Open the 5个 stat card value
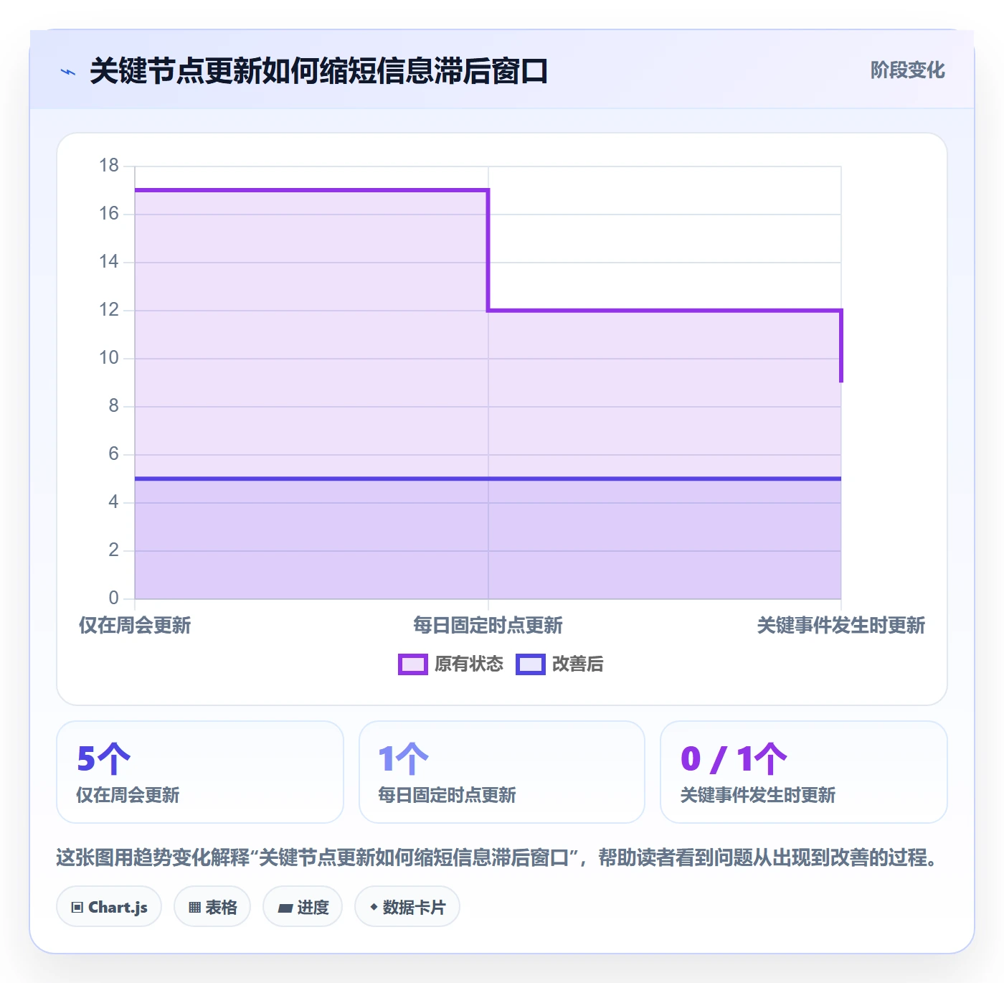The height and width of the screenshot is (983, 1004). pyautogui.click(x=104, y=759)
